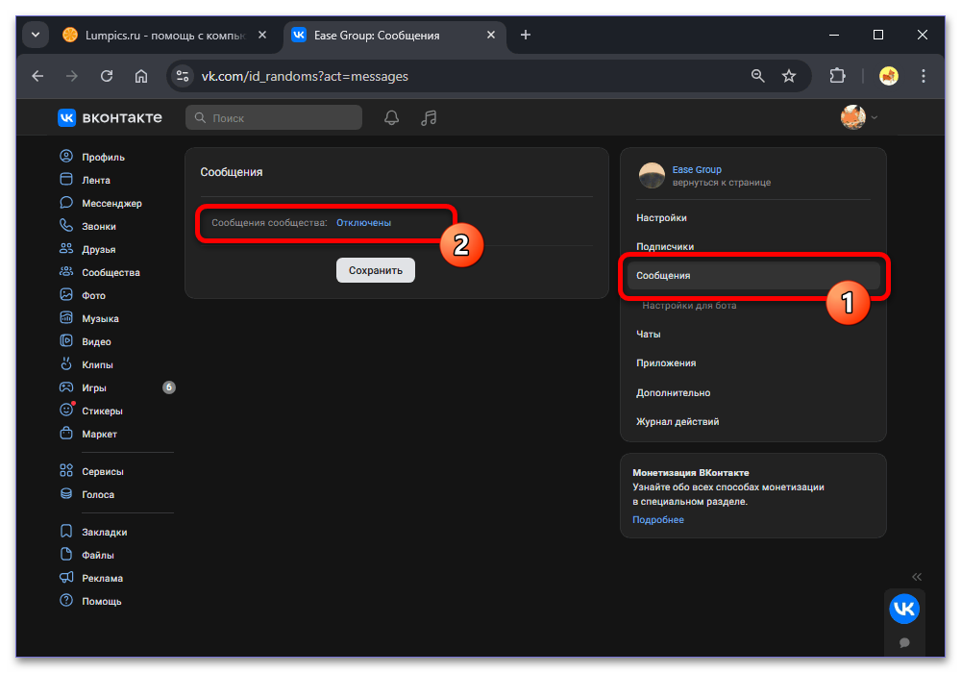
Task: Open the Ease Group community link
Action: [x=697, y=169]
